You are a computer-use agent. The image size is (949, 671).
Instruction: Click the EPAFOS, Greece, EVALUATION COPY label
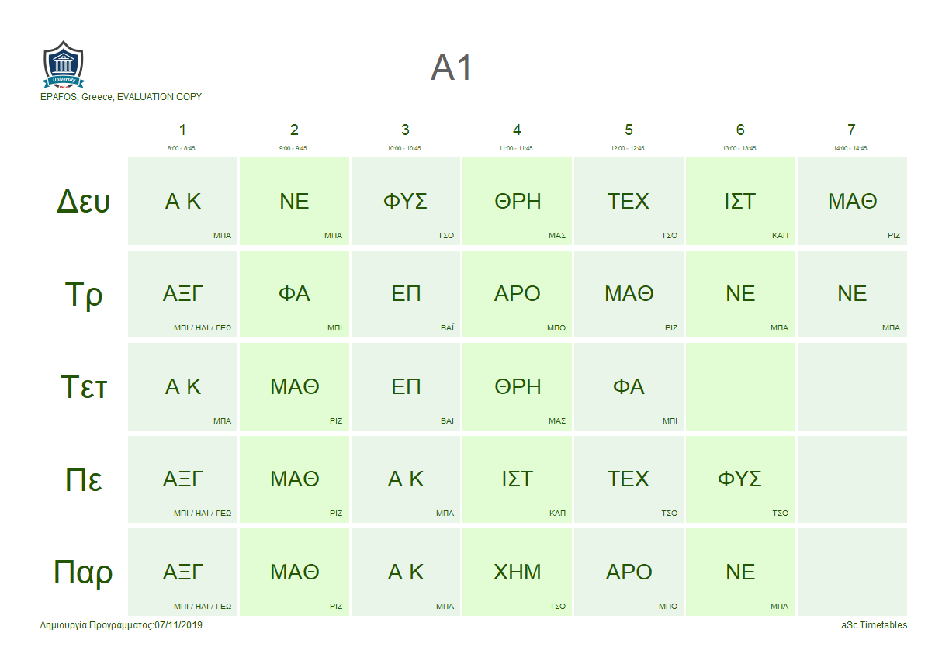121,97
